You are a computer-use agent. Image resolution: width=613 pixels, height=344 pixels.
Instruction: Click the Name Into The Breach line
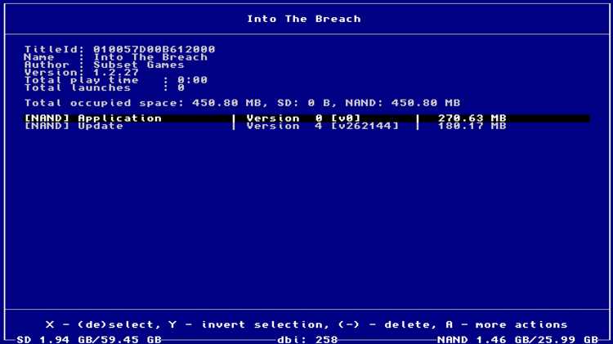(x=116, y=57)
